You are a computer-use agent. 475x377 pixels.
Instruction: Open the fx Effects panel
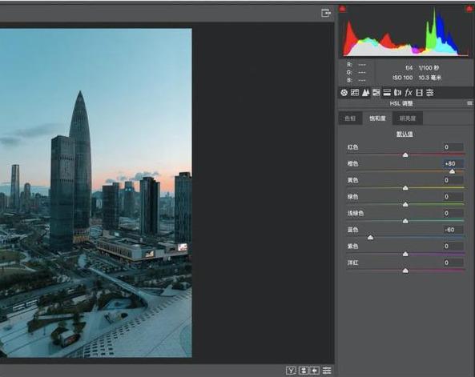click(409, 93)
